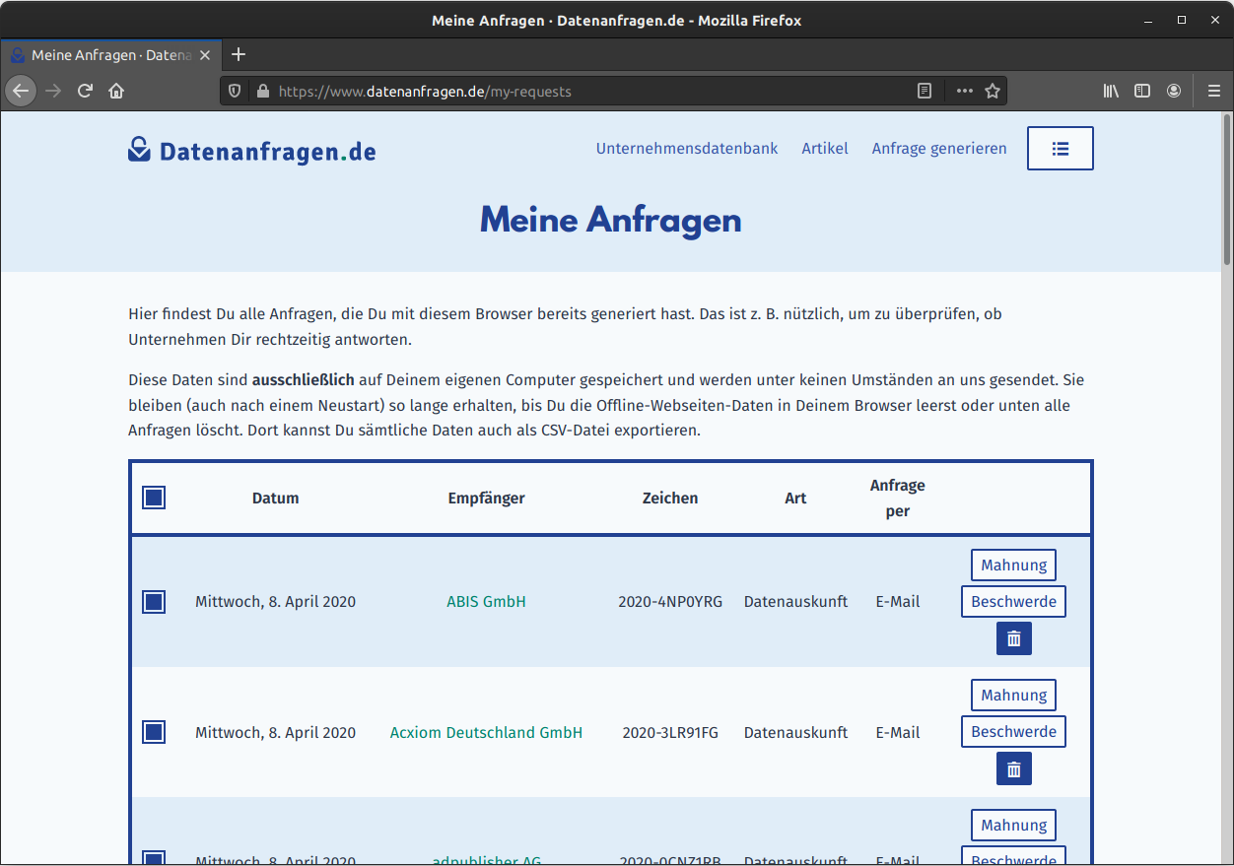Open the Firefox home page

[x=116, y=91]
